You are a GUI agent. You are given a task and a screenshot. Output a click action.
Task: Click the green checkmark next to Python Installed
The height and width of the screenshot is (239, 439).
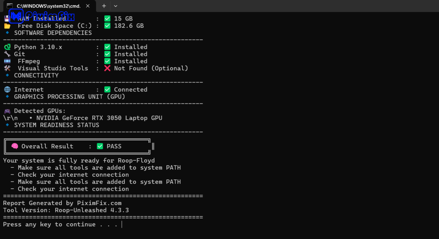(x=107, y=47)
